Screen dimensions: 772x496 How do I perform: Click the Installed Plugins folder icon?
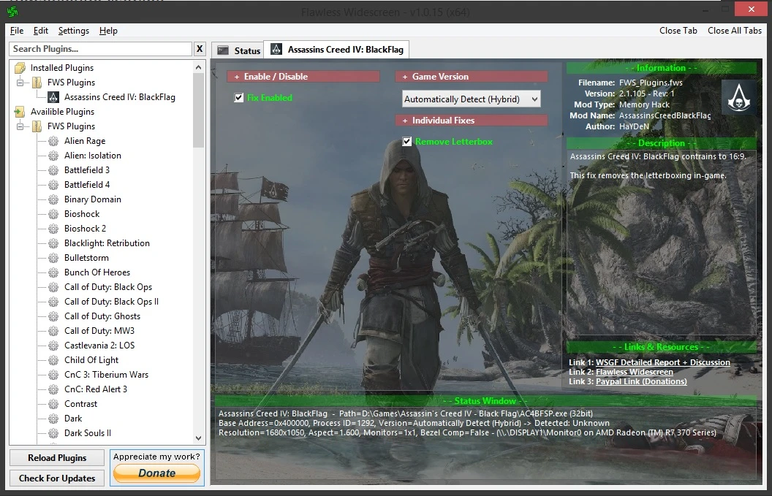coord(20,67)
